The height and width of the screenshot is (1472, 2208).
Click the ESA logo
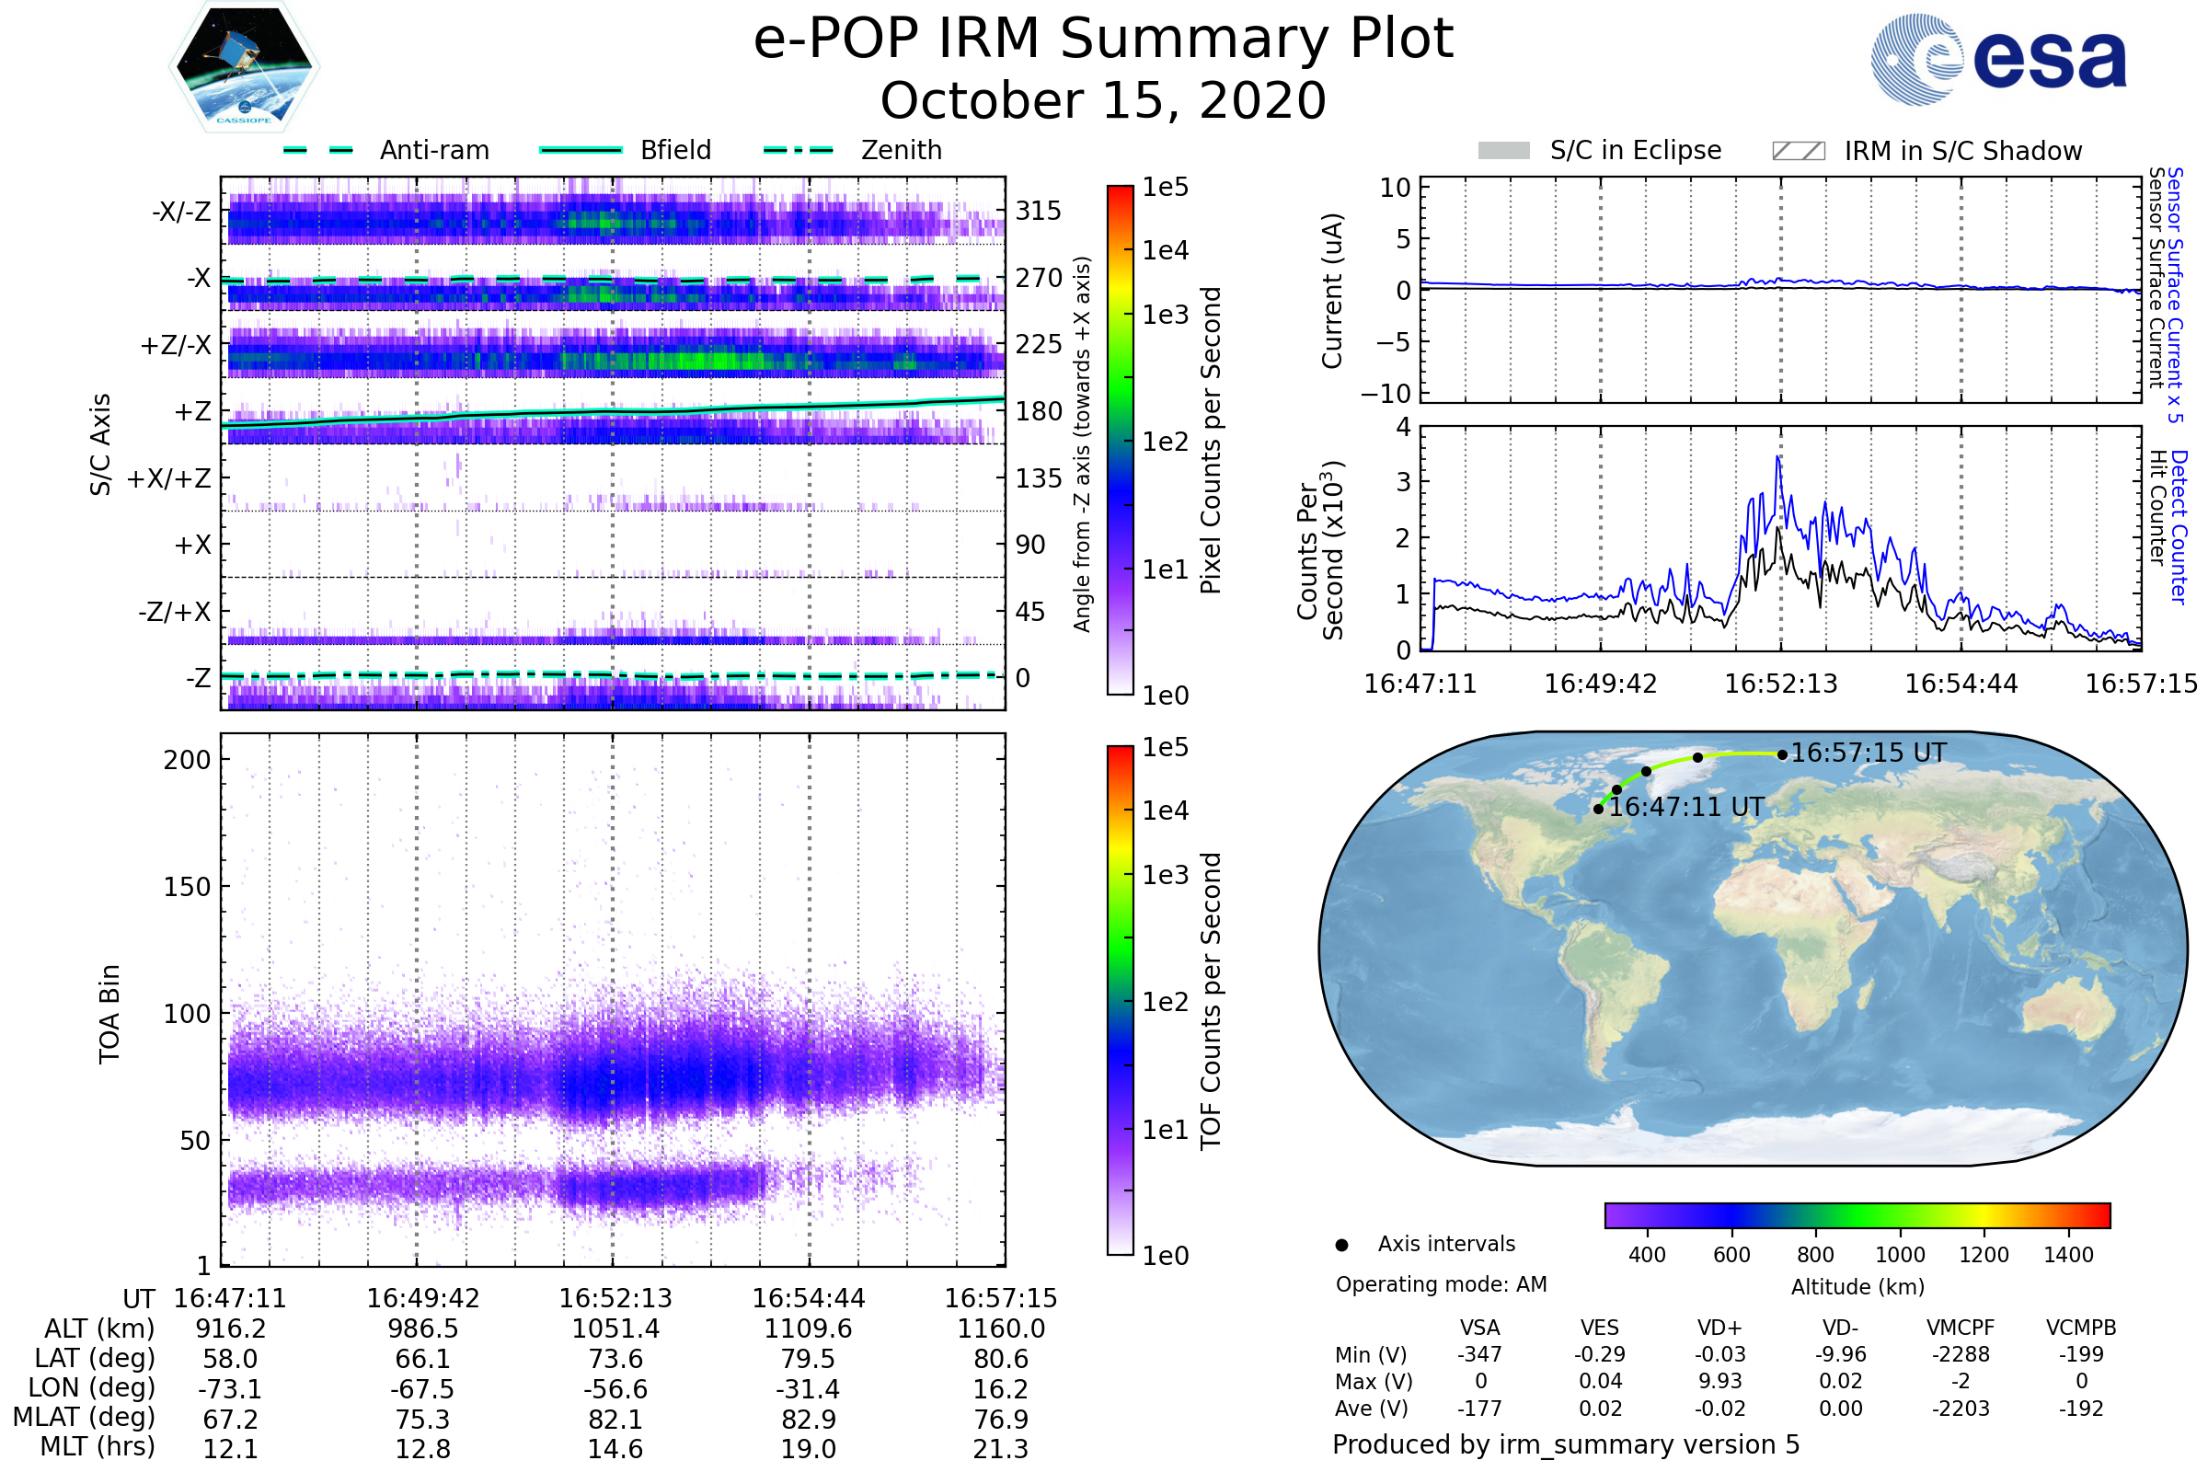1998,60
